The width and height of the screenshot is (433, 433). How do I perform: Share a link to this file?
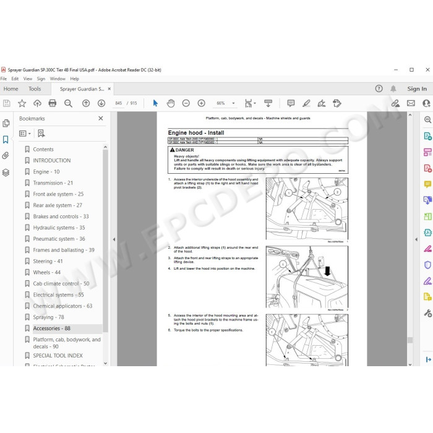click(x=395, y=103)
